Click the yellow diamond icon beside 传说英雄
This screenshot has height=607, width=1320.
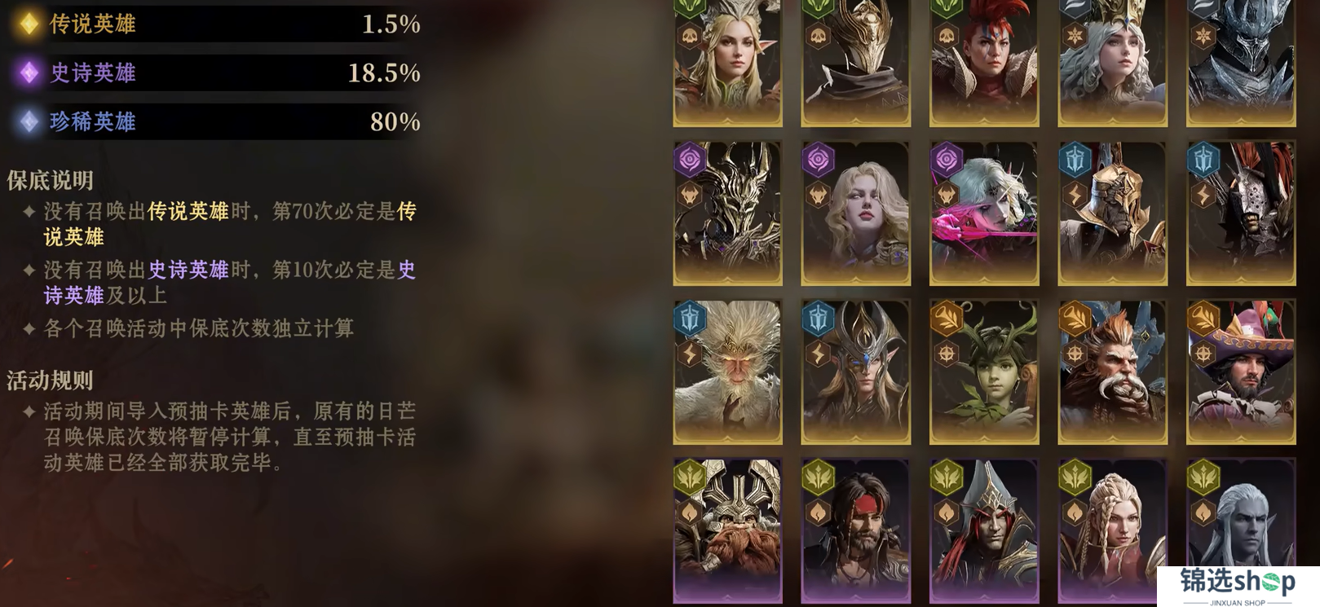pyautogui.click(x=29, y=24)
